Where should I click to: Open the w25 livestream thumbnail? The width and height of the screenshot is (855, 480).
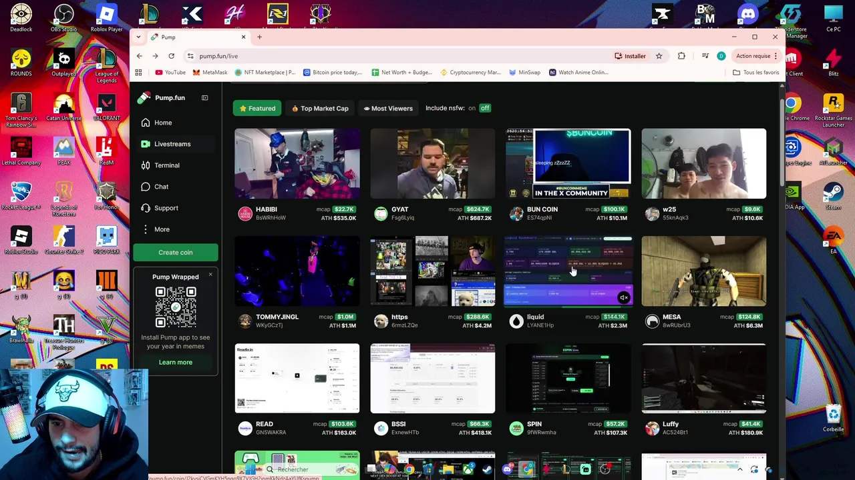coord(704,164)
